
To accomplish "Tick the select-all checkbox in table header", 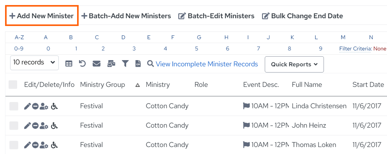I will pyautogui.click(x=13, y=85).
